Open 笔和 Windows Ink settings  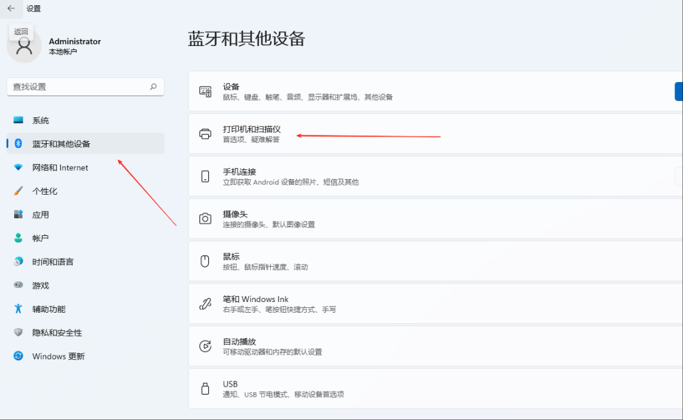click(x=436, y=303)
